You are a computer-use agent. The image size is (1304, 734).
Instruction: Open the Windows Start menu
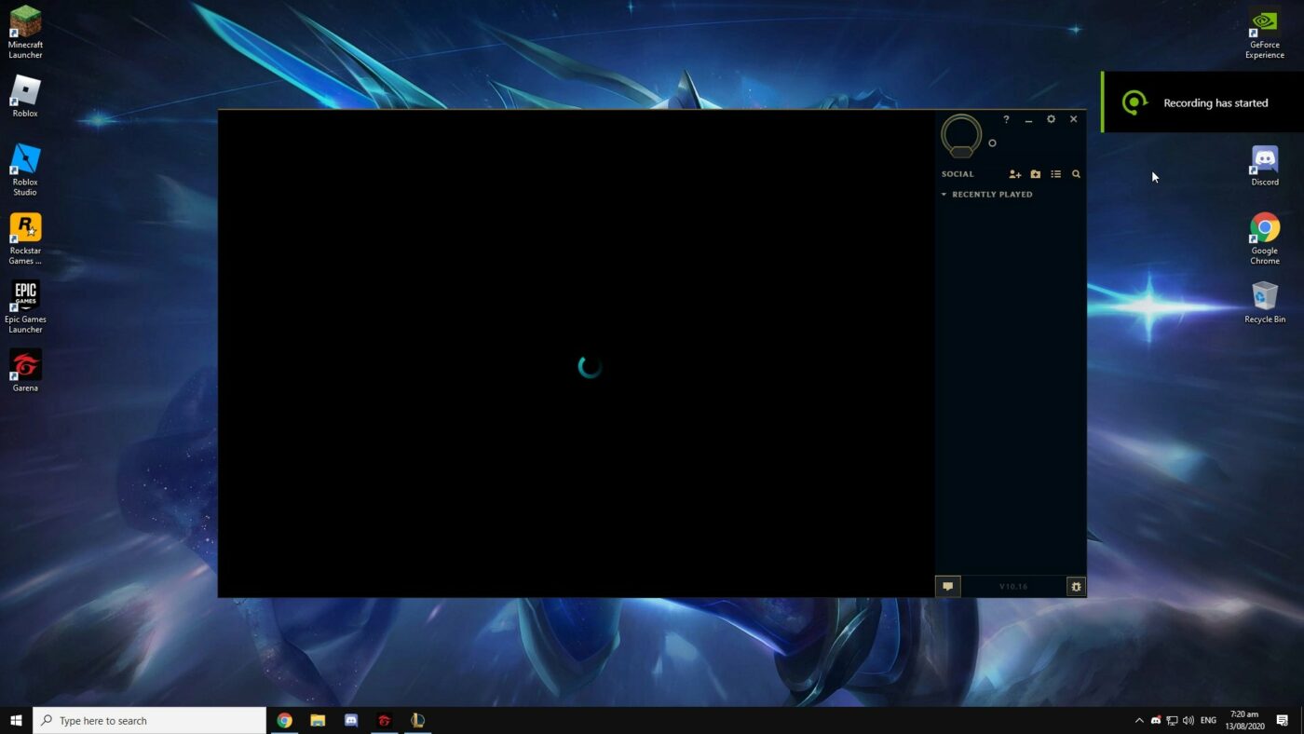[14, 719]
